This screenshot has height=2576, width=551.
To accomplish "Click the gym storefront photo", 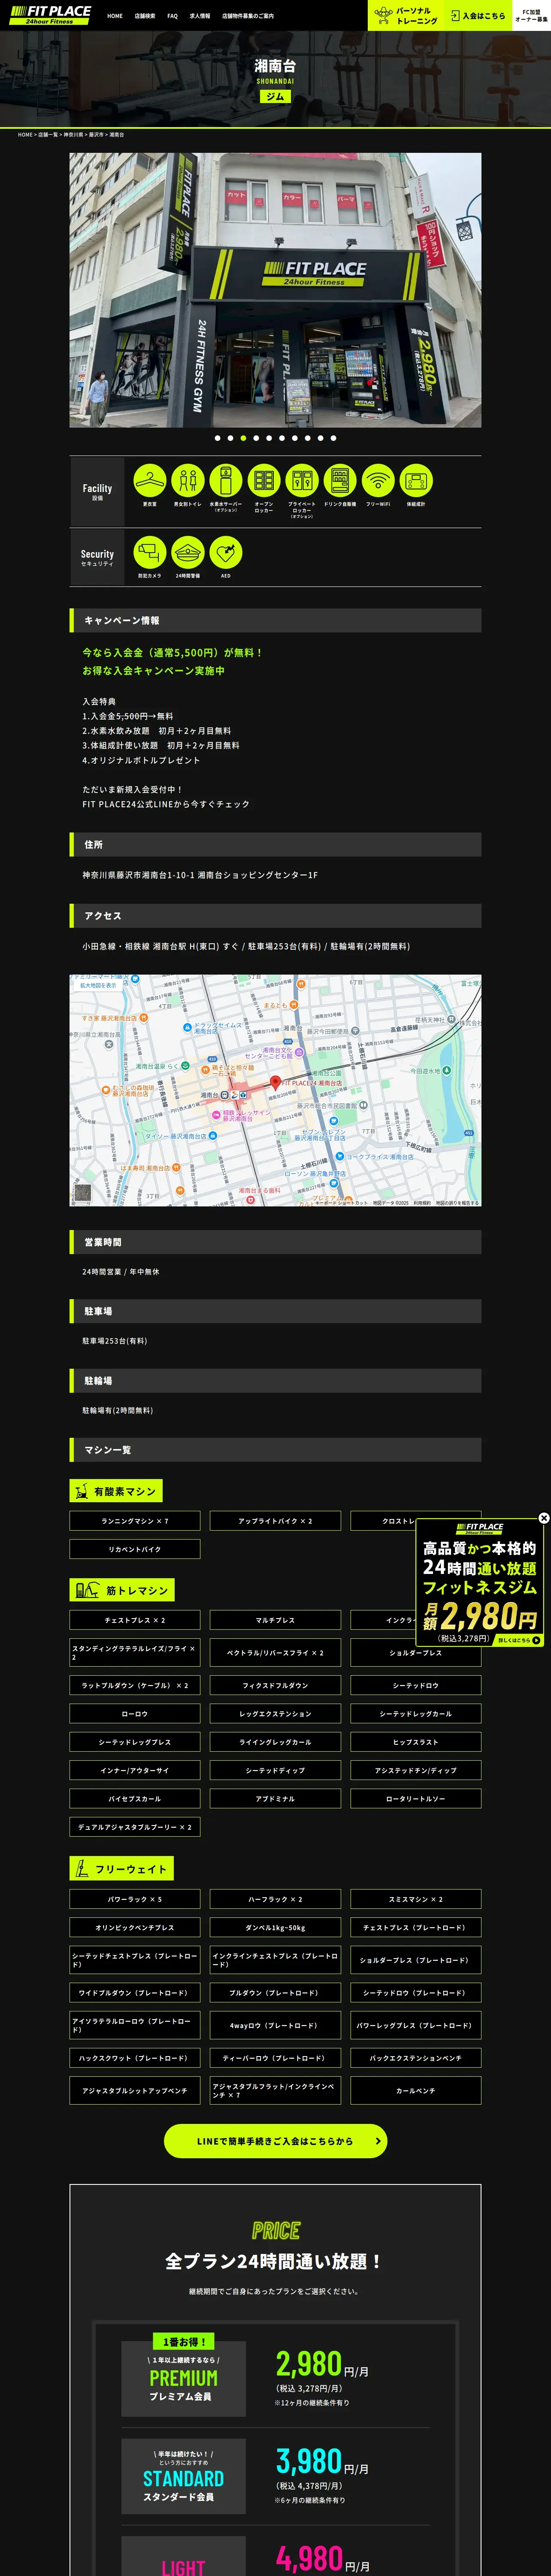I will (275, 290).
